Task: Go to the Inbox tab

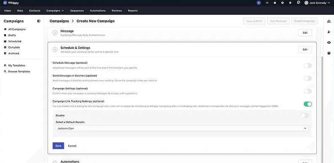Action: 8,11
